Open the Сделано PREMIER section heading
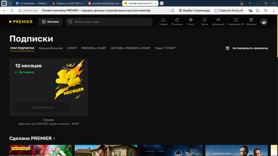The image size is (278, 156). pyautogui.click(x=31, y=138)
